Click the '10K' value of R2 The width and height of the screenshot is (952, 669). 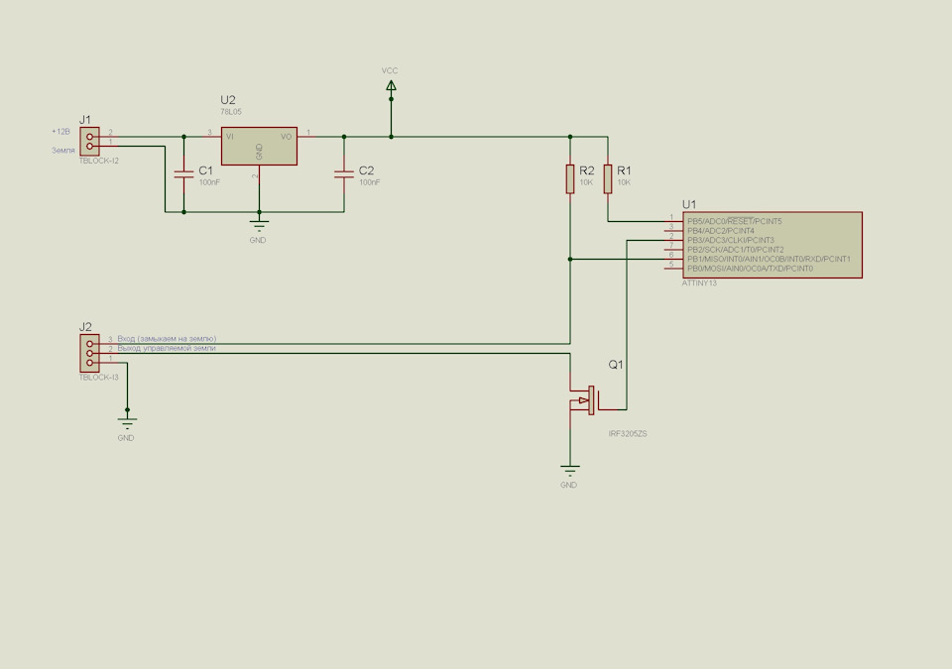pos(586,182)
